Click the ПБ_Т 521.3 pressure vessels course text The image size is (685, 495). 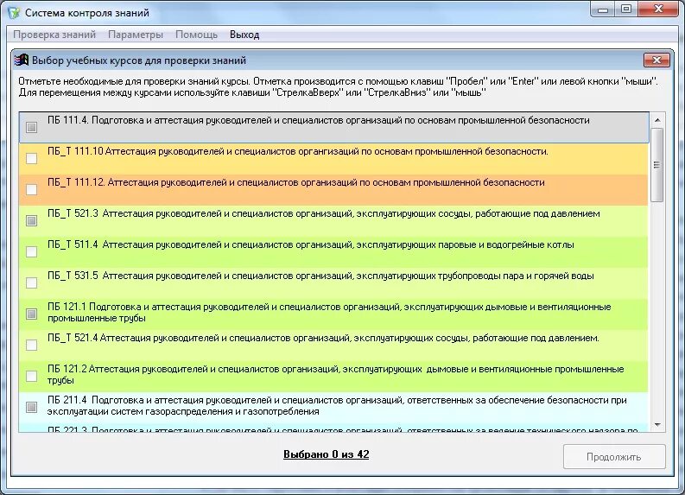324,213
